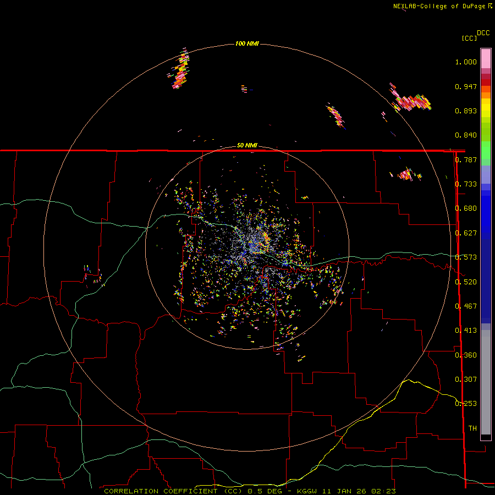The height and width of the screenshot is (495, 495).
Task: Click the 0.733 scale value
Action: point(466,184)
